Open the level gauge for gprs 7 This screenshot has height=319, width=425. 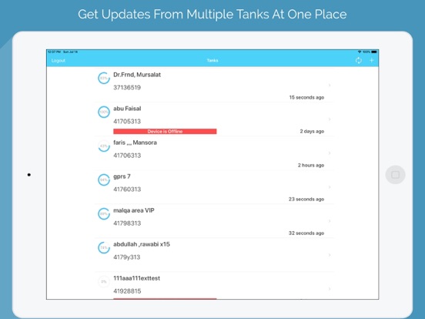coord(104,180)
